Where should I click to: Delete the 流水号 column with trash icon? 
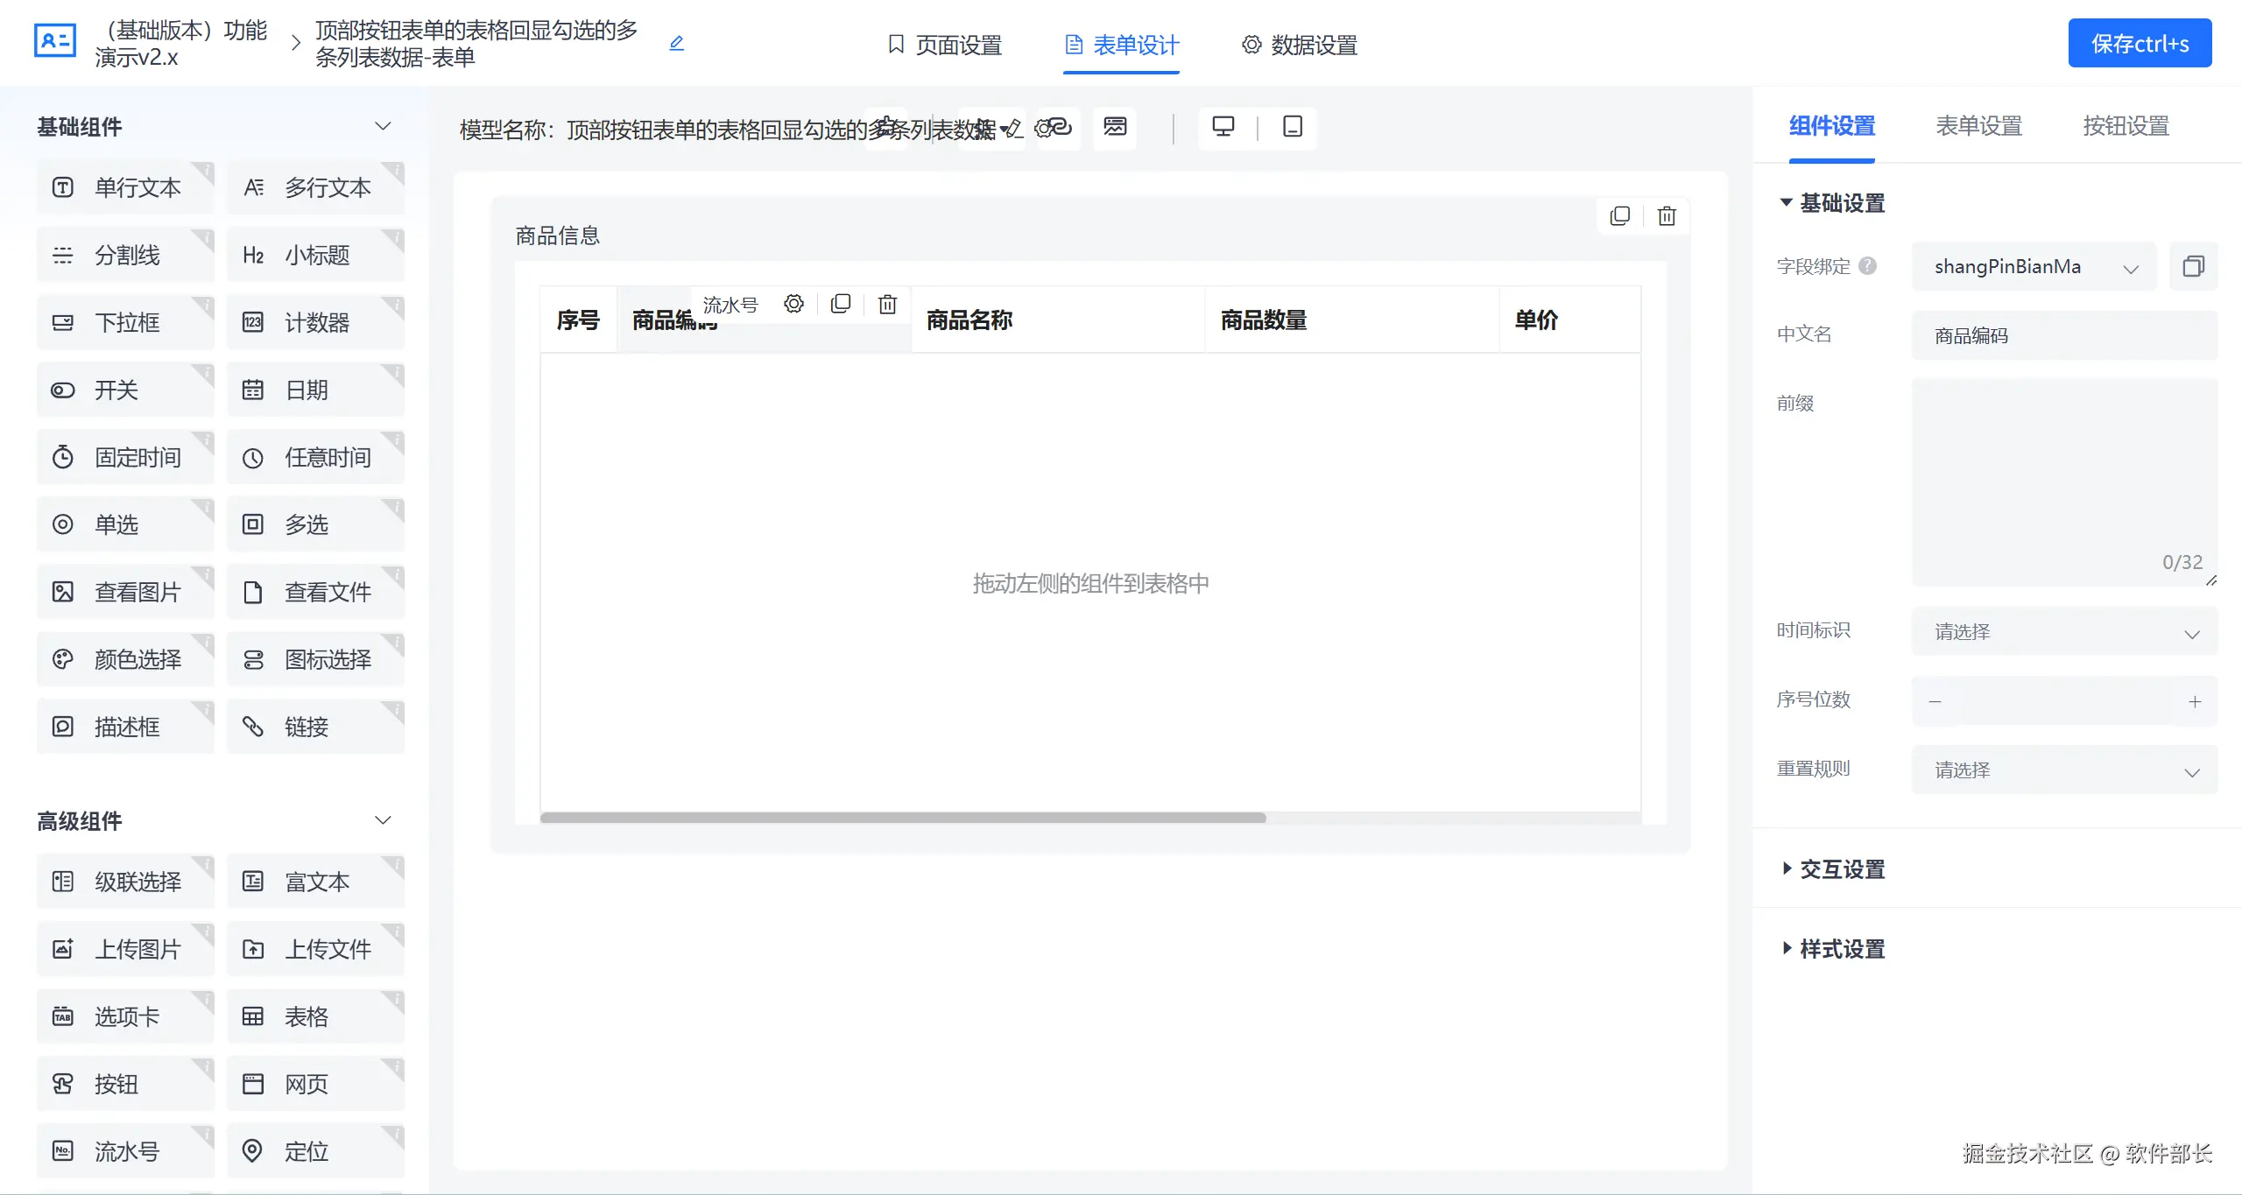click(x=887, y=304)
